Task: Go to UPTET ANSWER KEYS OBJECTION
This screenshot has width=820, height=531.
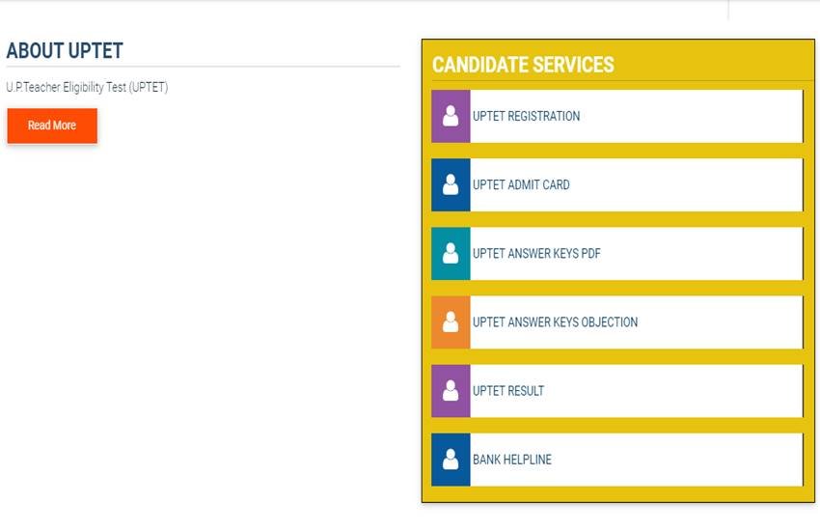Action: click(555, 322)
